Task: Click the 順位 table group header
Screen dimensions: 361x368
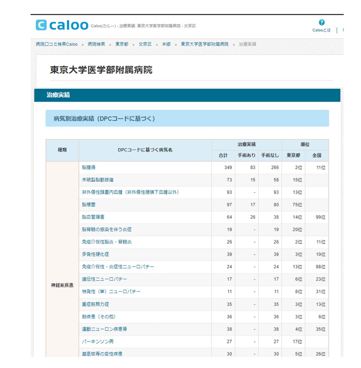Action: (305, 145)
